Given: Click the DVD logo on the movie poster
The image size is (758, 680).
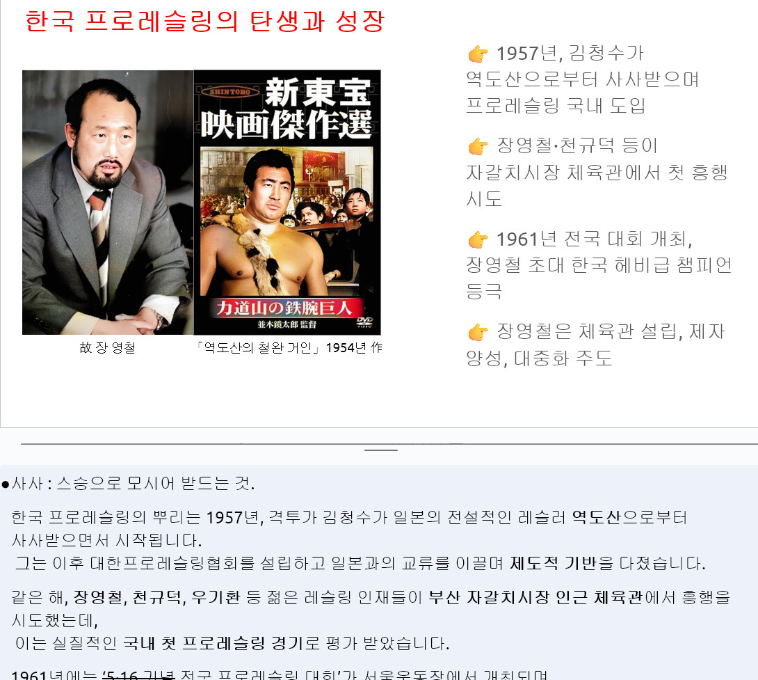Looking at the screenshot, I should [x=364, y=322].
